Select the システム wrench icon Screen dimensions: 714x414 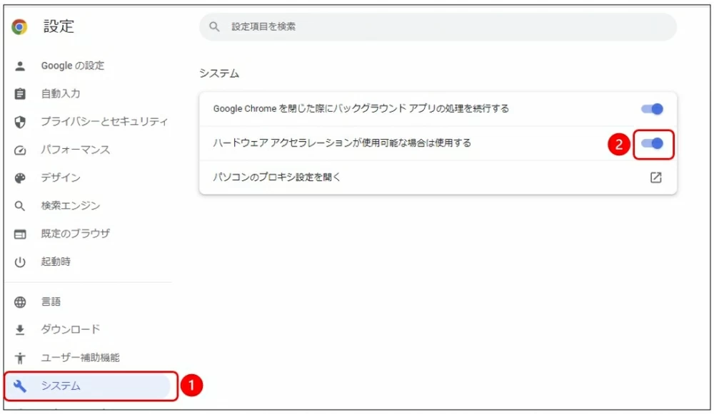[x=19, y=386]
